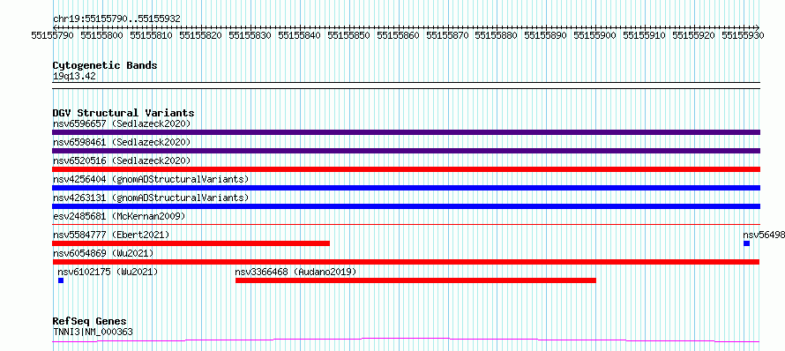Click ruler position 55155860

coord(398,35)
